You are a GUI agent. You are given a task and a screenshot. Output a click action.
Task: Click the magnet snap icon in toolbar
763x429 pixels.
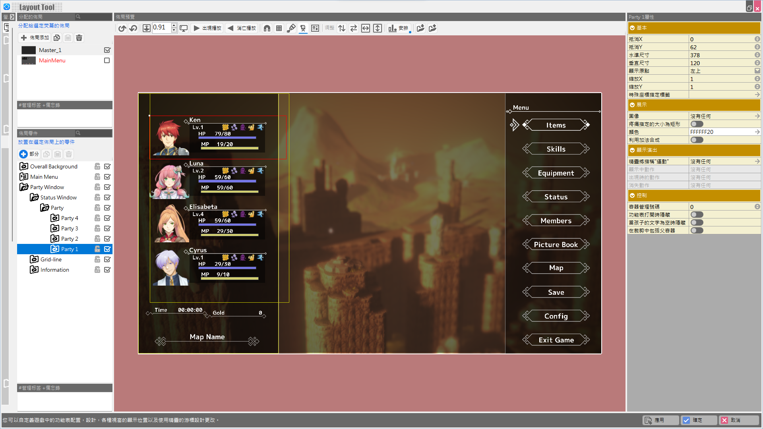point(267,28)
